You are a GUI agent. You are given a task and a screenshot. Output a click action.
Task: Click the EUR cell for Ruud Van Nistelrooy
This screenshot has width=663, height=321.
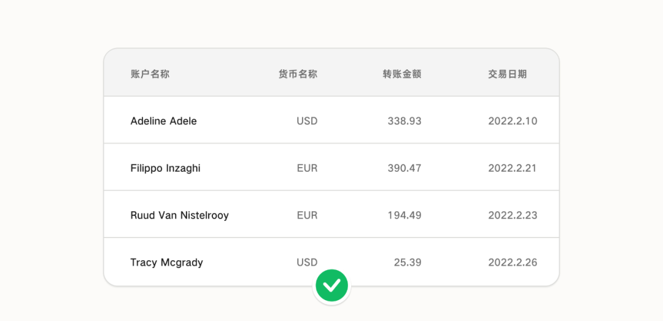pyautogui.click(x=308, y=215)
